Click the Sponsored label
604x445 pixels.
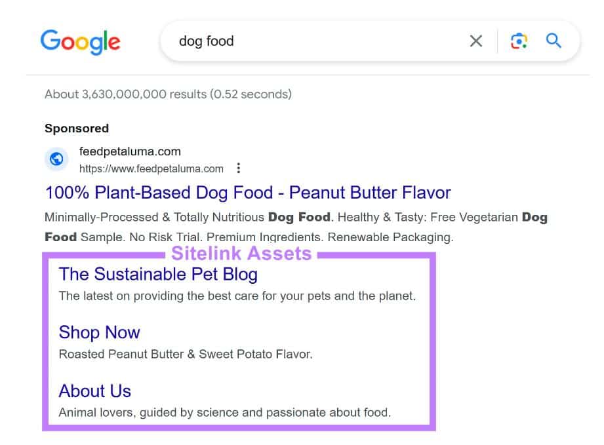tap(77, 128)
